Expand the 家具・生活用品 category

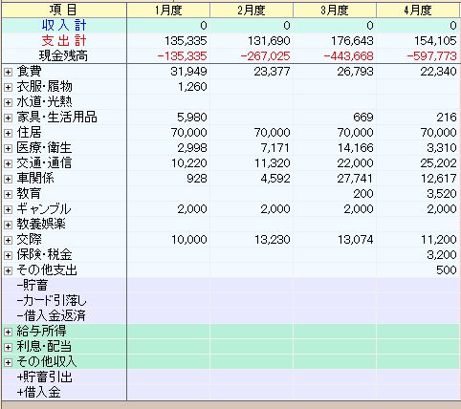(8, 118)
